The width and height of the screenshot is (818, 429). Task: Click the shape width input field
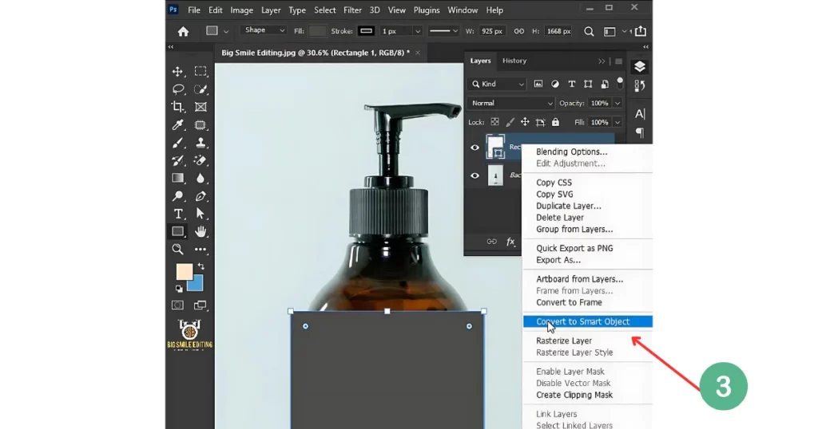click(492, 31)
